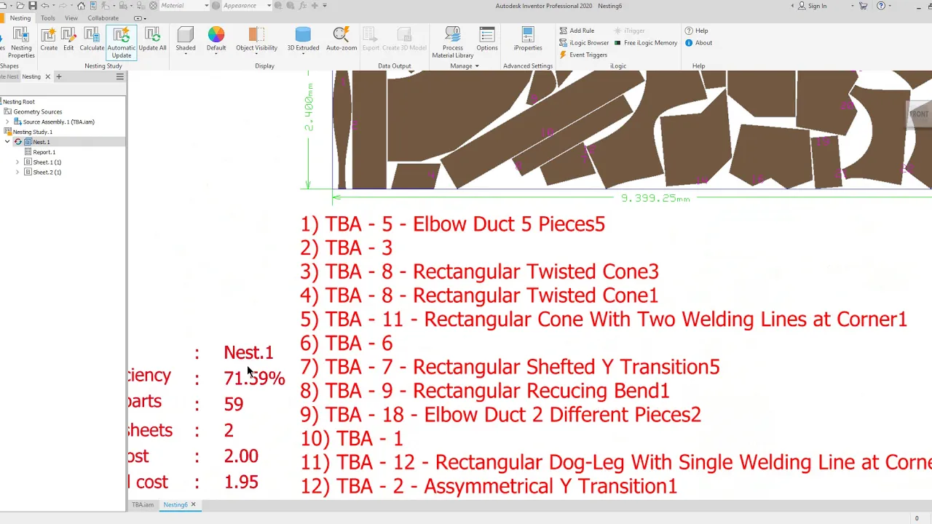Image resolution: width=932 pixels, height=524 pixels.
Task: Click the 9.399,25mm sheet length dimension
Action: 655,198
